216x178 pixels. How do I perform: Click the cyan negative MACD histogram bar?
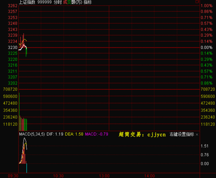26,168
